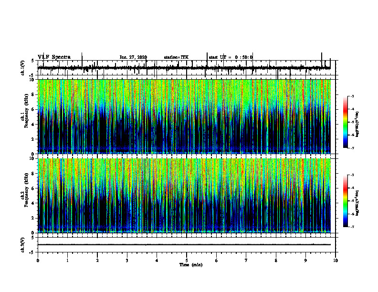Click the ch.1 colorbar label log(PSD)
This screenshot has width=378, height=292.
(x=357, y=125)
